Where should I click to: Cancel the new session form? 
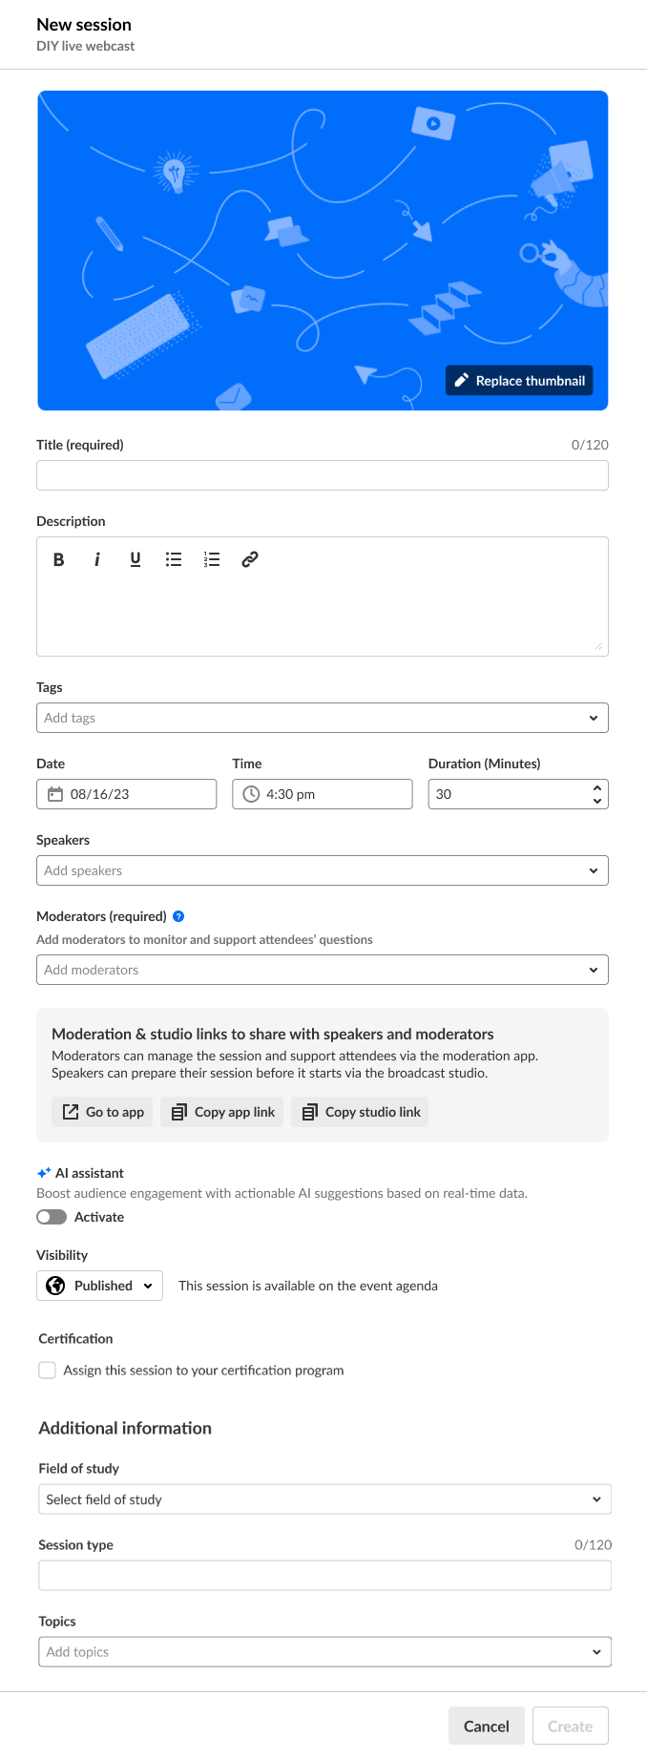point(486,1726)
